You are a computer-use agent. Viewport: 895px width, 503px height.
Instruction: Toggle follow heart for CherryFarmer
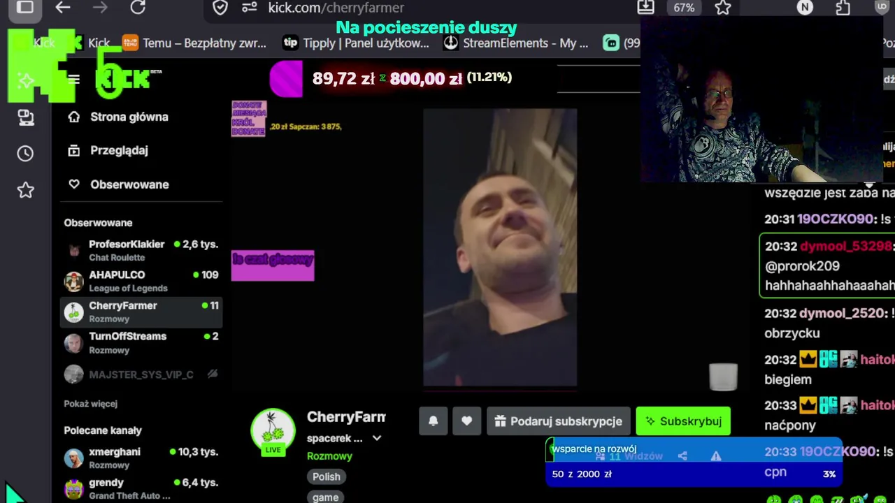click(x=467, y=421)
